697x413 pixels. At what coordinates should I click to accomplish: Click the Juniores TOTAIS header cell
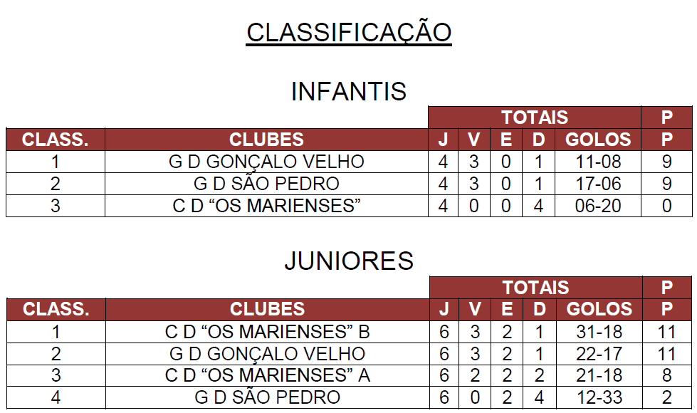point(535,288)
